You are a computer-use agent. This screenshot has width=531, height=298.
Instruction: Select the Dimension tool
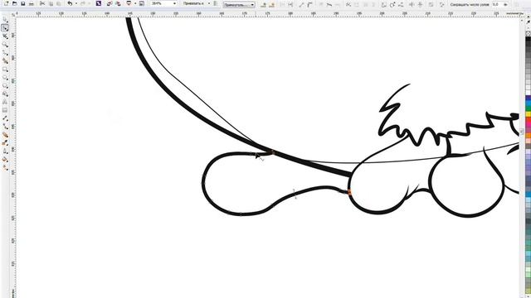(x=5, y=118)
